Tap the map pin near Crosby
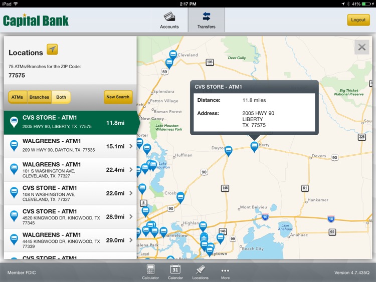 tap(180, 197)
